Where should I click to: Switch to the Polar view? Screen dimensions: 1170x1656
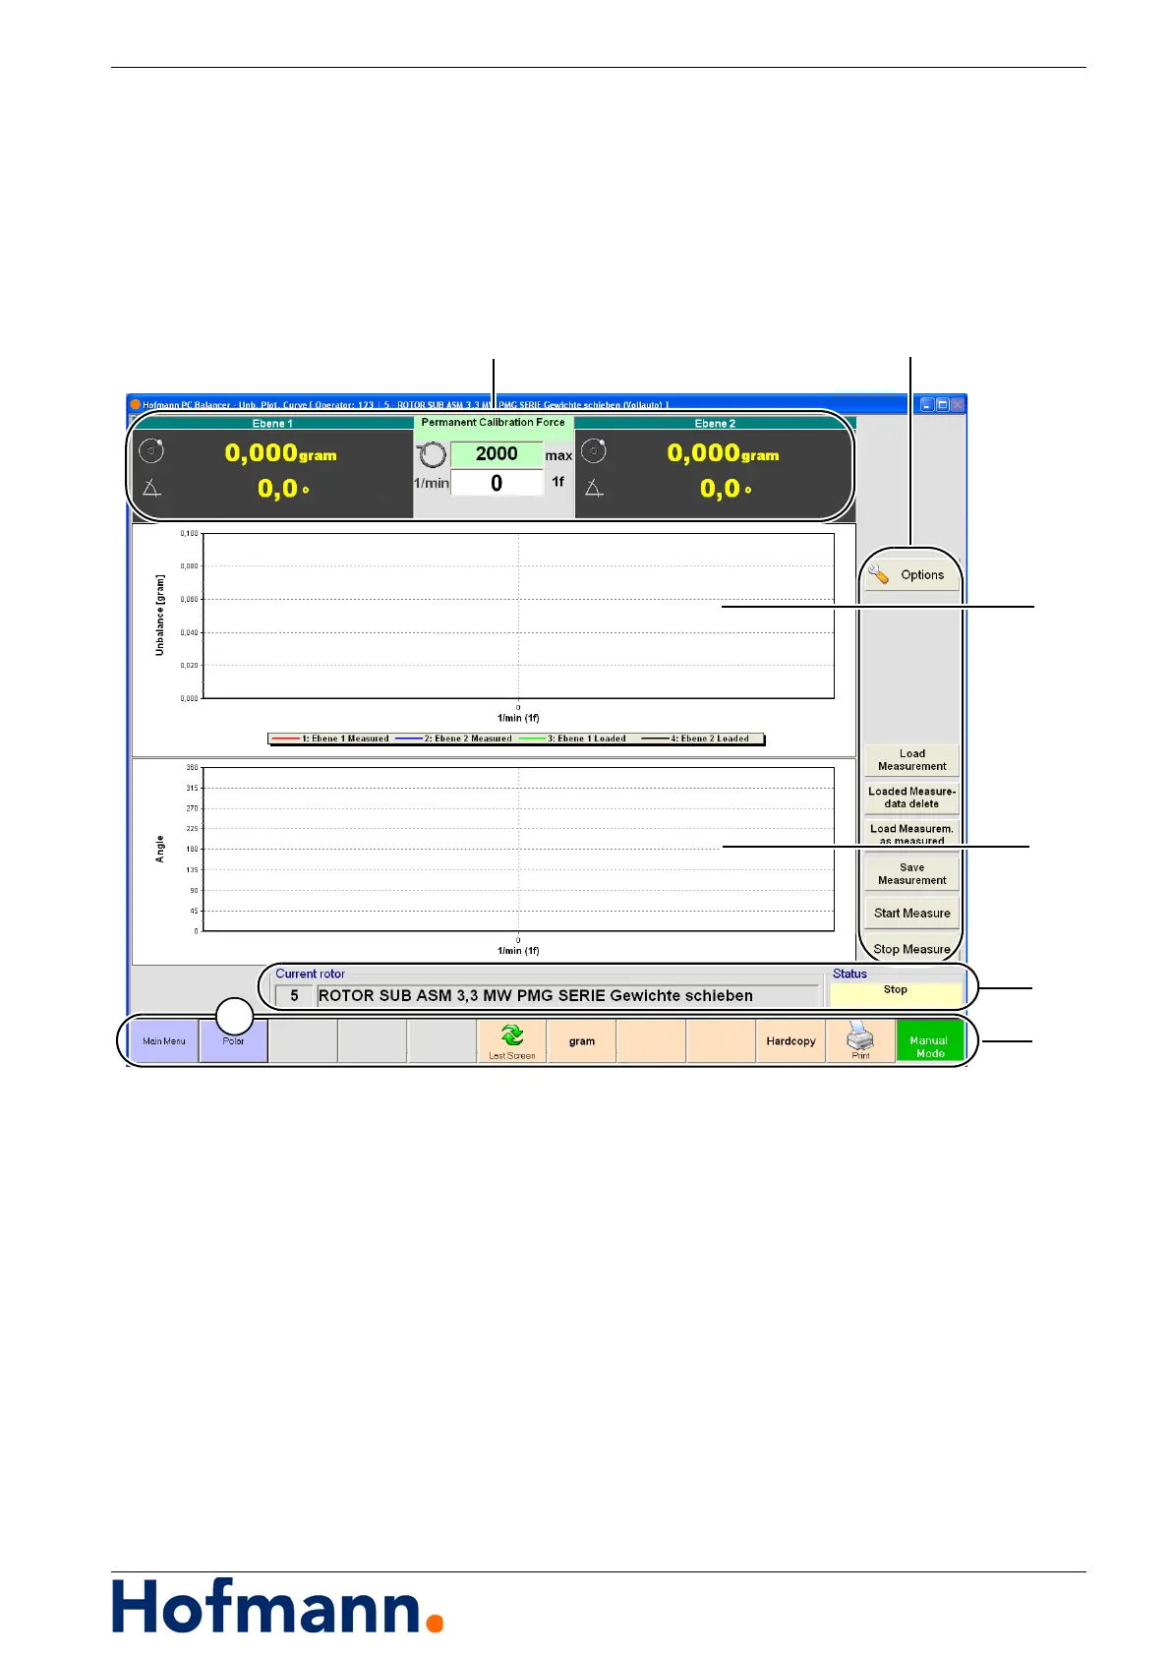point(233,1040)
